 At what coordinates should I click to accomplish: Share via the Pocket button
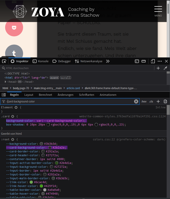click(x=14, y=27)
